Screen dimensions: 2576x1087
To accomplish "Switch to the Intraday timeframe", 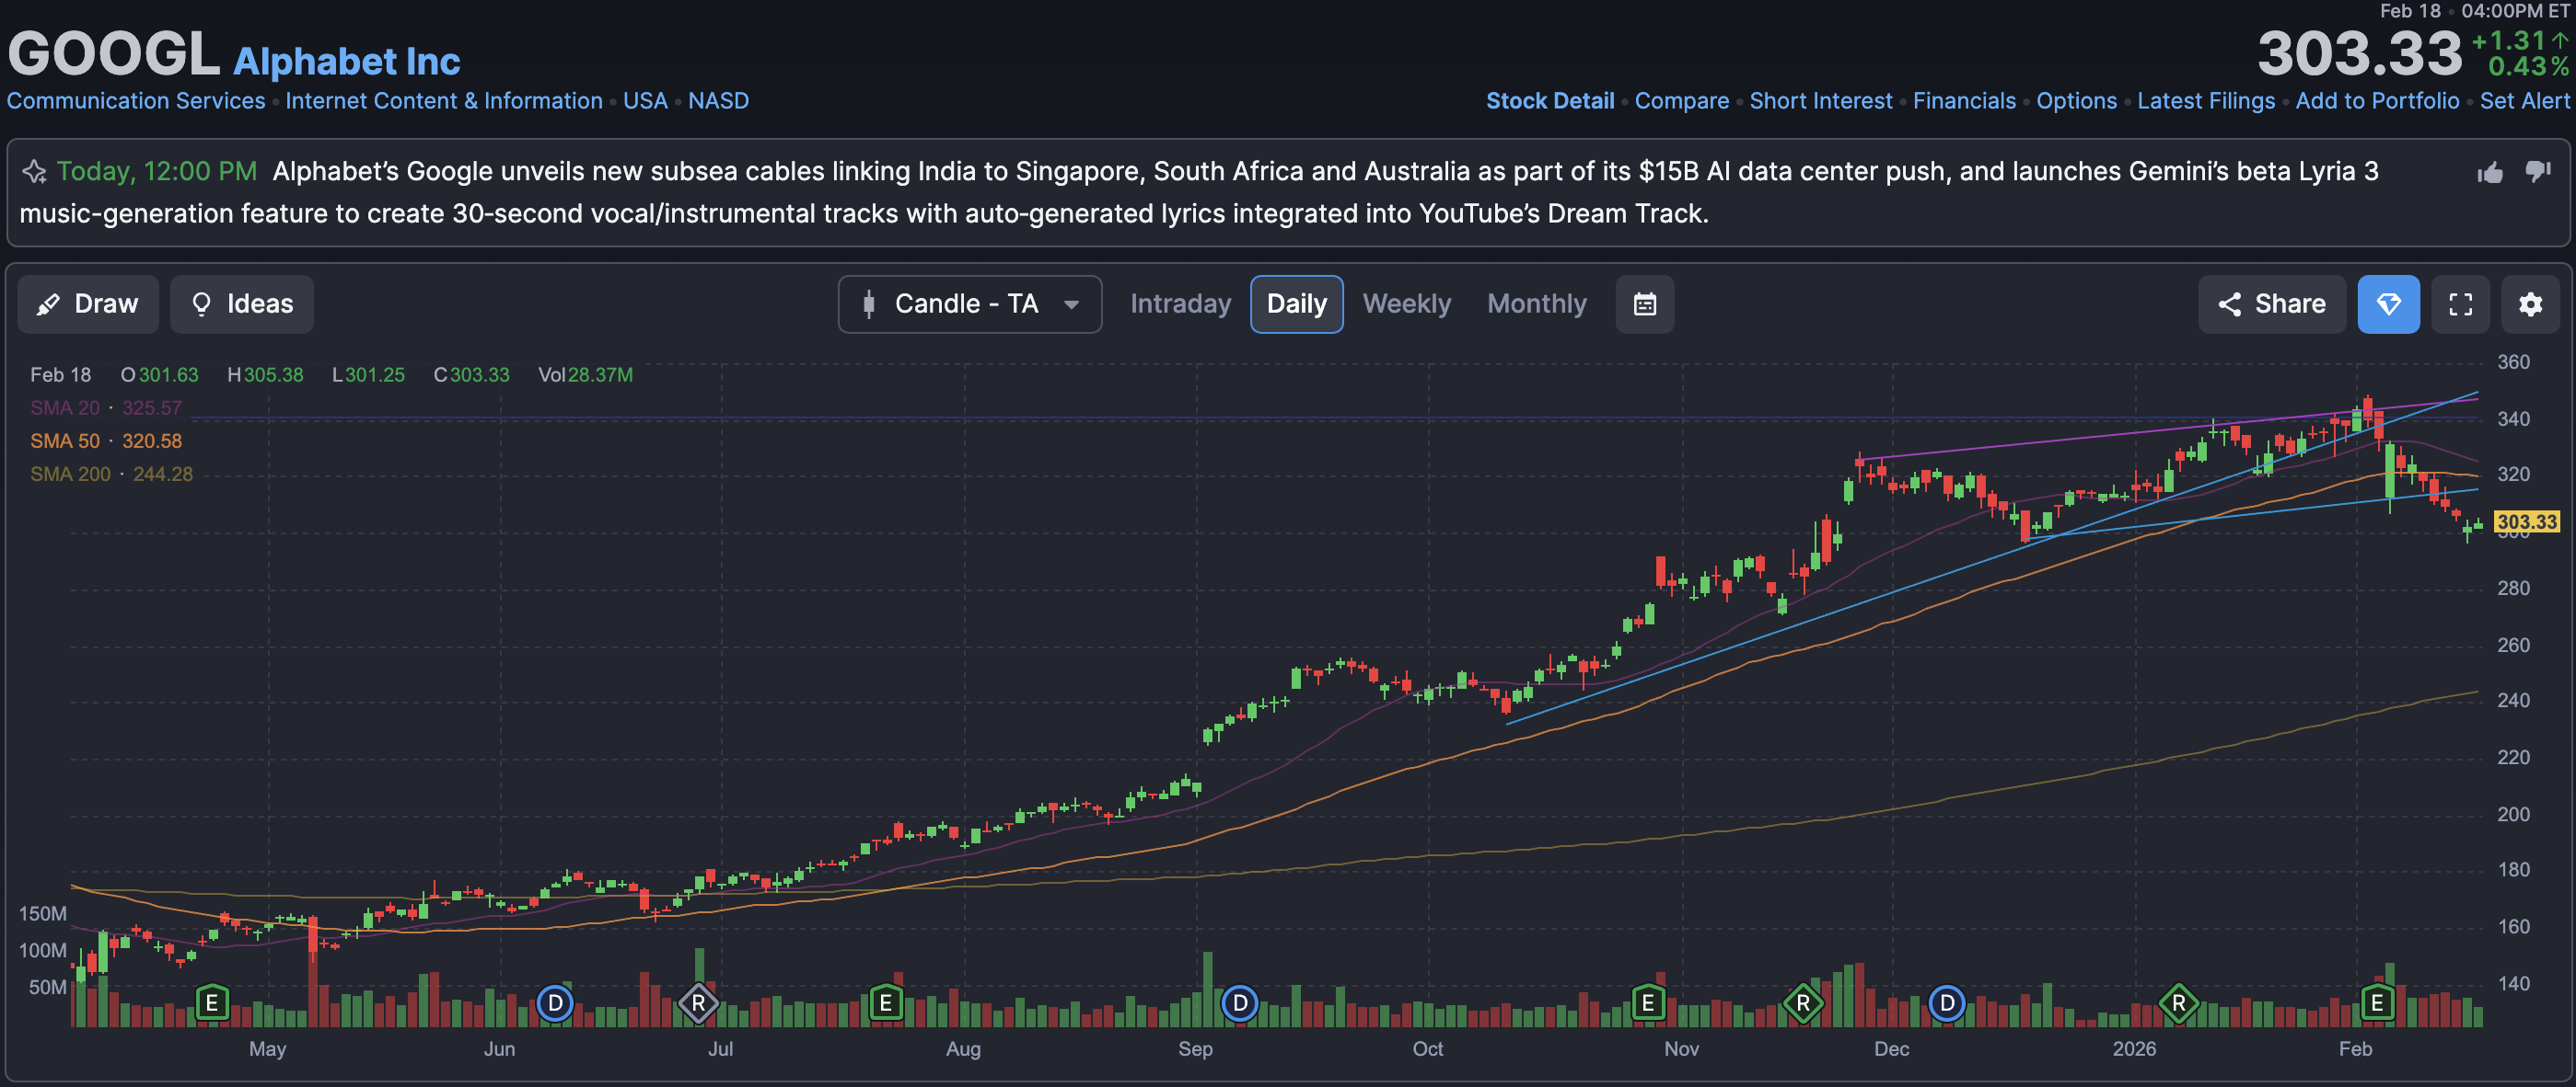I will pyautogui.click(x=1180, y=303).
